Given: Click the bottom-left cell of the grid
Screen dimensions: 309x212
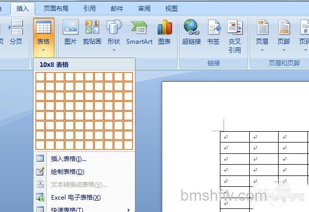Looking at the screenshot, I should coord(40,145).
